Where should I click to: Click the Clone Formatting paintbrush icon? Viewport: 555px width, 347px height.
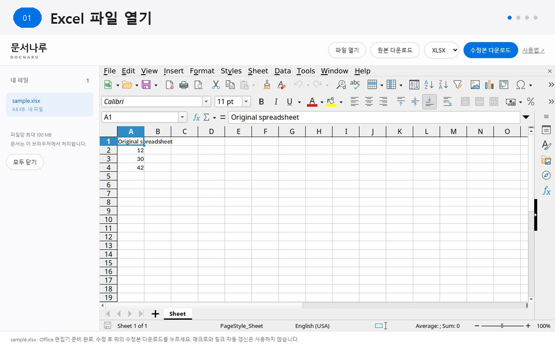coord(267,84)
